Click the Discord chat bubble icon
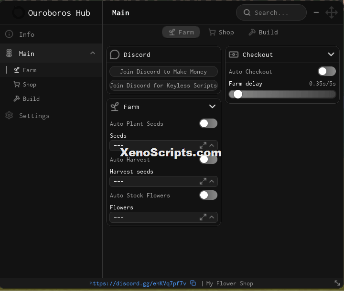The width and height of the screenshot is (344, 305). click(x=115, y=54)
